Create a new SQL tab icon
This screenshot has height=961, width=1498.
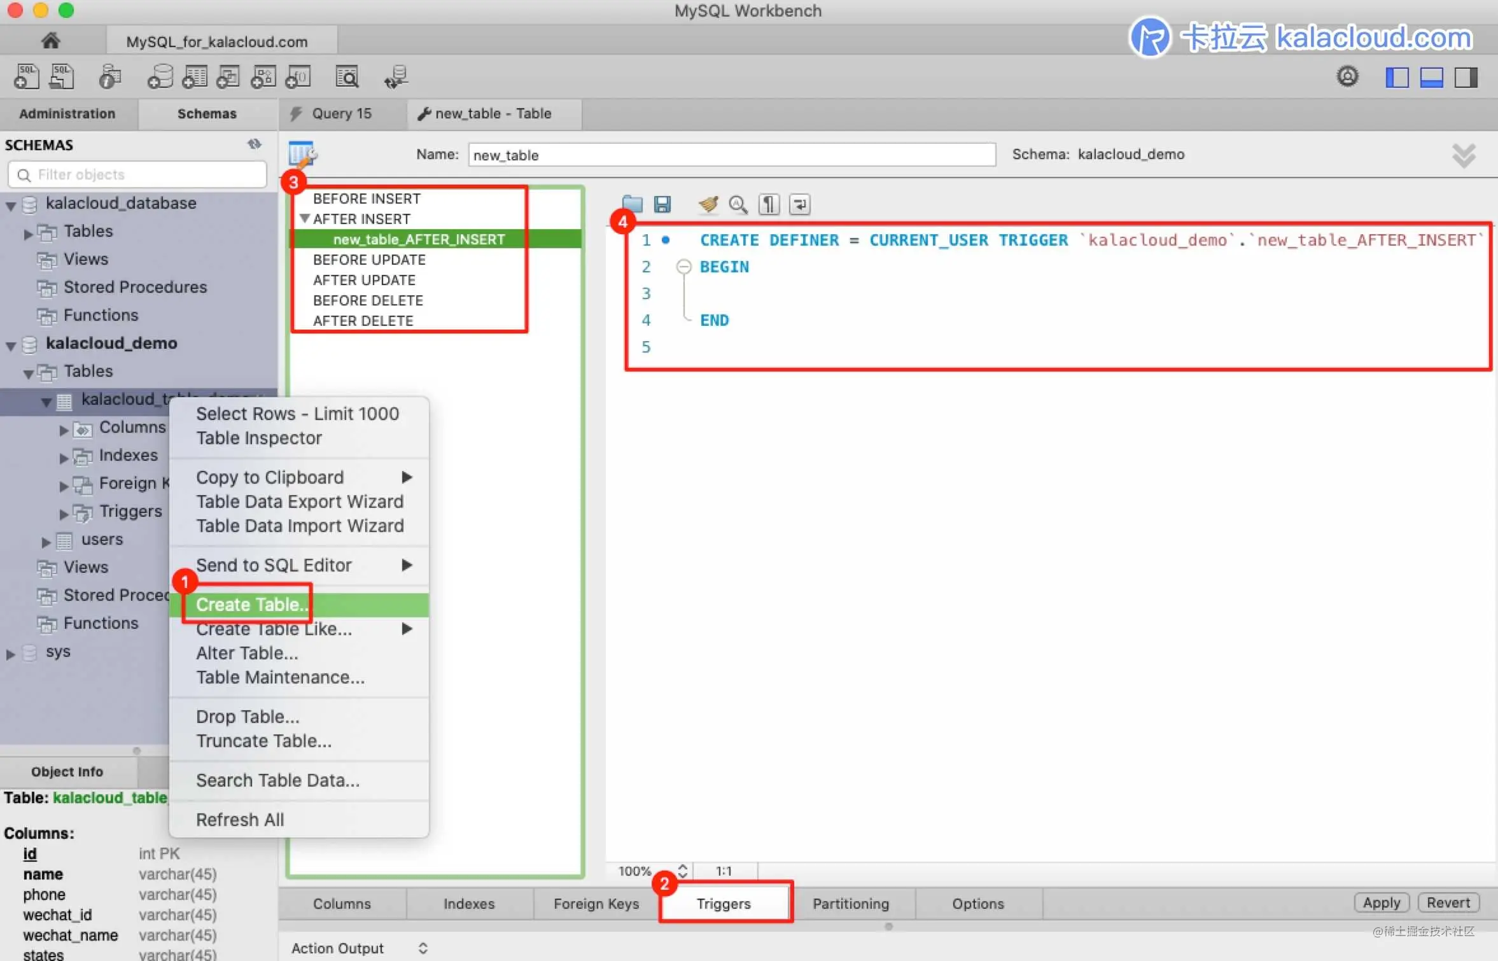[27, 77]
